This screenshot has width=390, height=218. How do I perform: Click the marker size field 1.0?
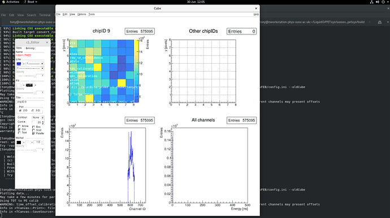(37, 143)
